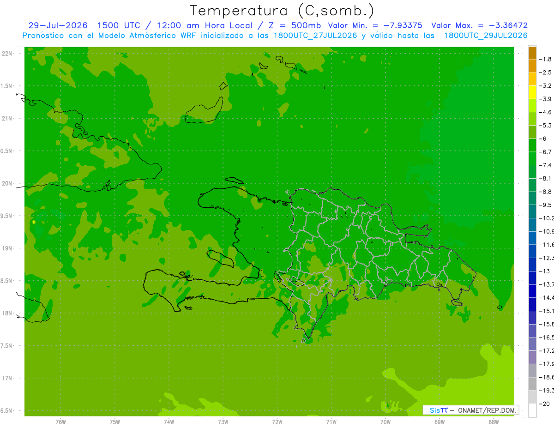
Task: Click the '-5.3' colorbar value
Action: pyautogui.click(x=545, y=125)
